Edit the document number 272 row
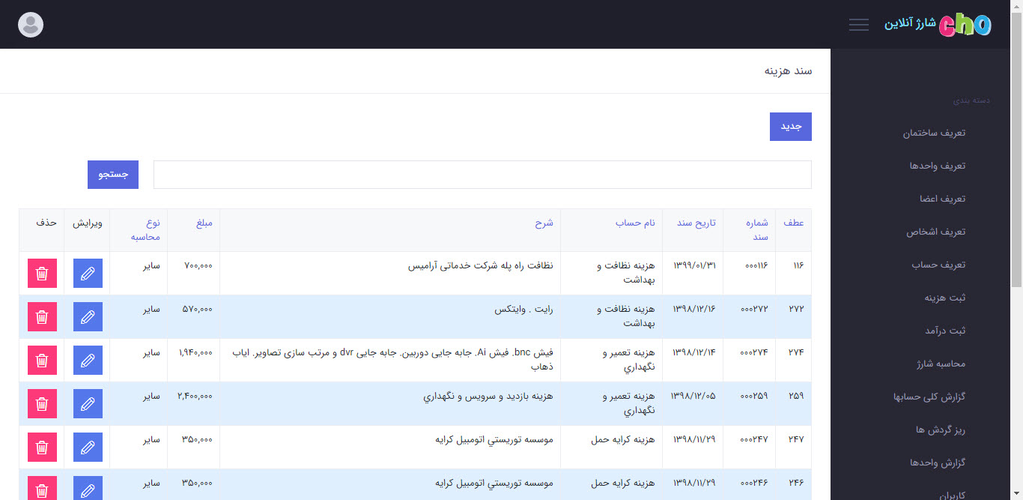1023x500 pixels. coord(88,316)
